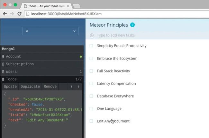This screenshot has height=138, width=209.
Task: Click the text value "Edit Any Document!" in JSON
Action: tap(47, 120)
